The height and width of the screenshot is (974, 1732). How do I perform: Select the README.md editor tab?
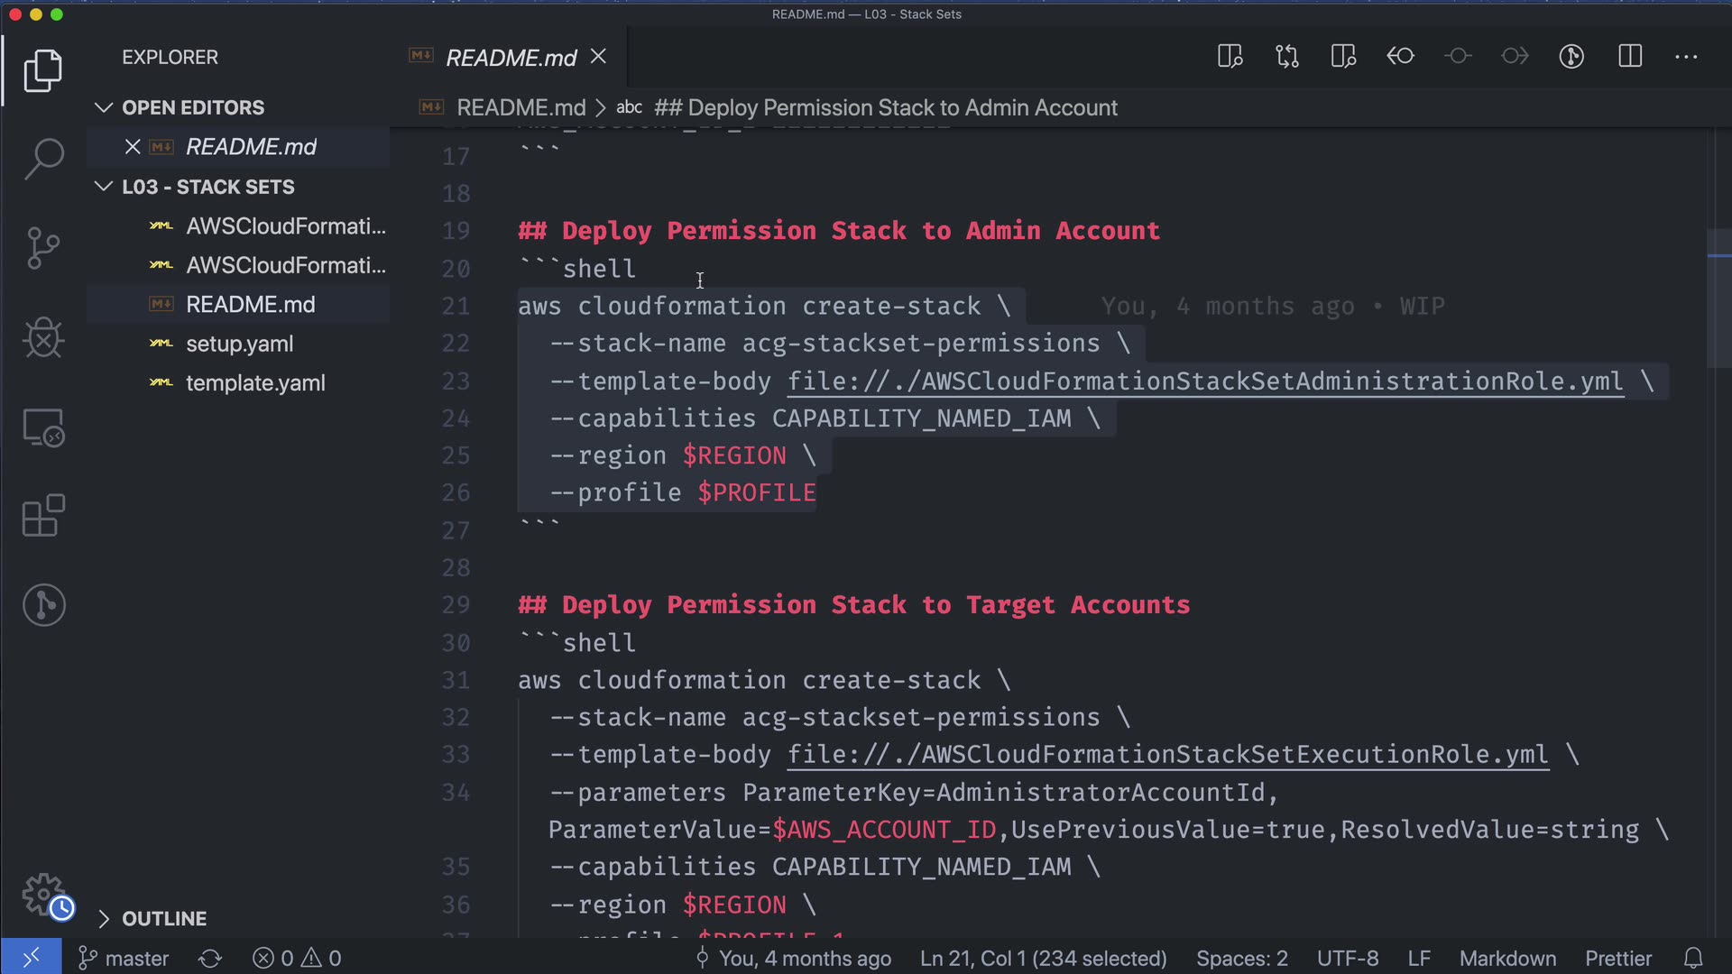pyautogui.click(x=511, y=58)
